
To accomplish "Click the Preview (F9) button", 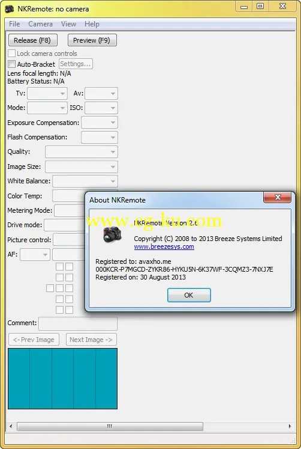I will pyautogui.click(x=92, y=40).
